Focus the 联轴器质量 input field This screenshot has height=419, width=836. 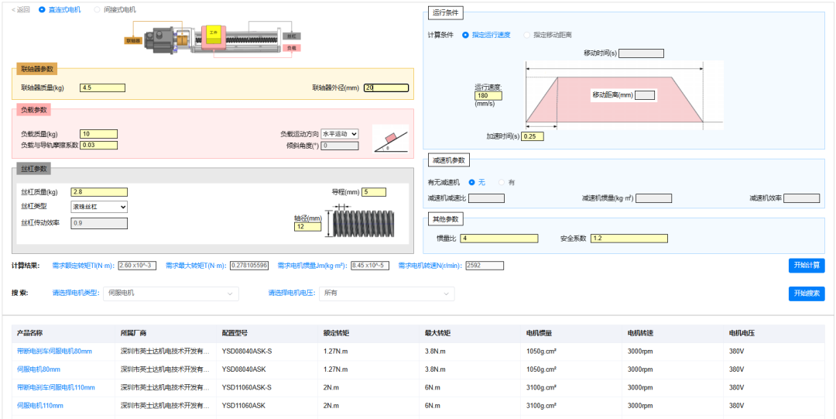tap(102, 88)
